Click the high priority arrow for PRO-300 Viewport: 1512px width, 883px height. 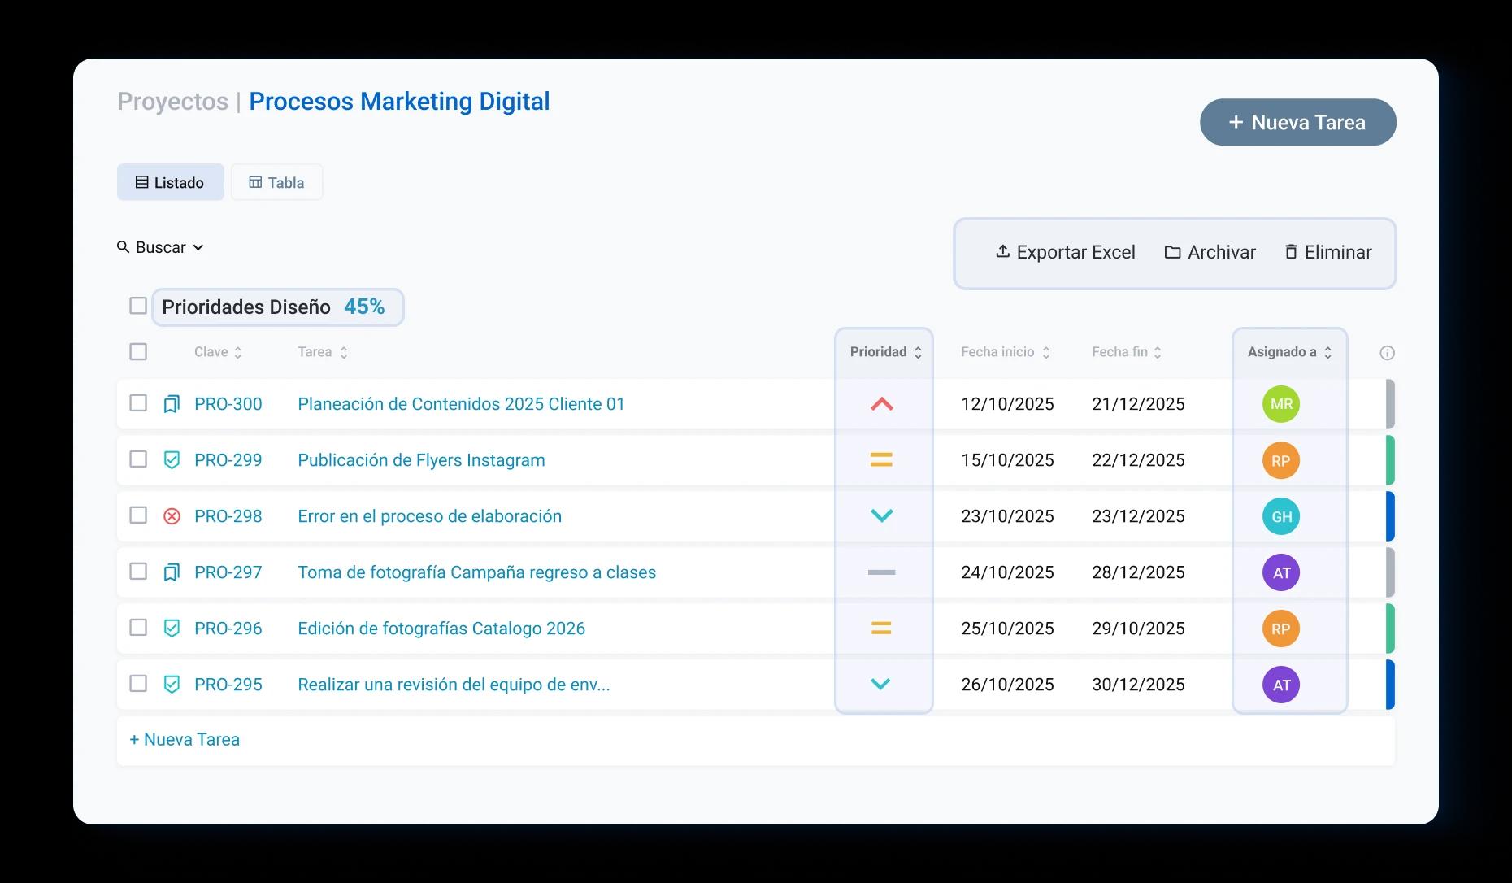(882, 404)
